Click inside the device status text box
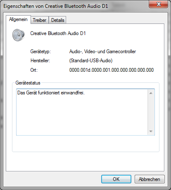171x190 pixels. coord(82,112)
